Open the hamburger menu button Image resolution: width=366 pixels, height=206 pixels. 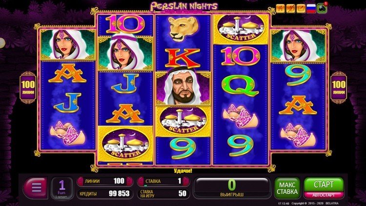[36, 188]
